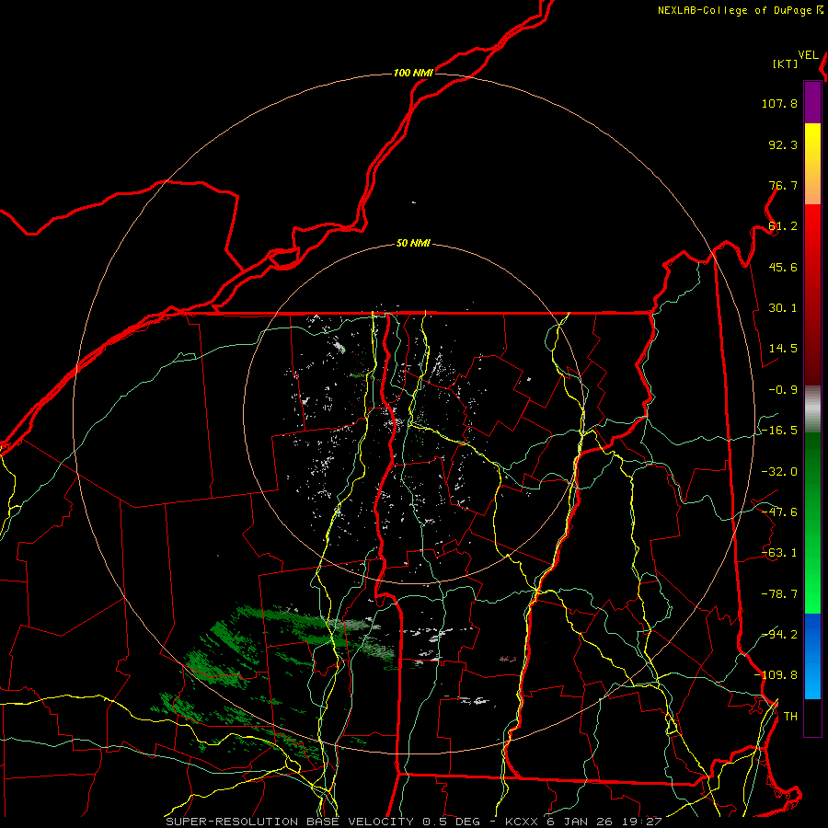
Task: Click the -94.2 velocity scale label
Action: tap(779, 635)
